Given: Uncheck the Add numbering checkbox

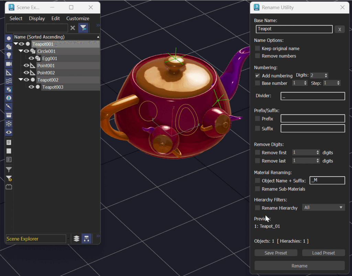Looking at the screenshot, I should 257,76.
